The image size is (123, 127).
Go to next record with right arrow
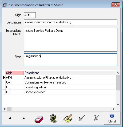tap(24, 118)
